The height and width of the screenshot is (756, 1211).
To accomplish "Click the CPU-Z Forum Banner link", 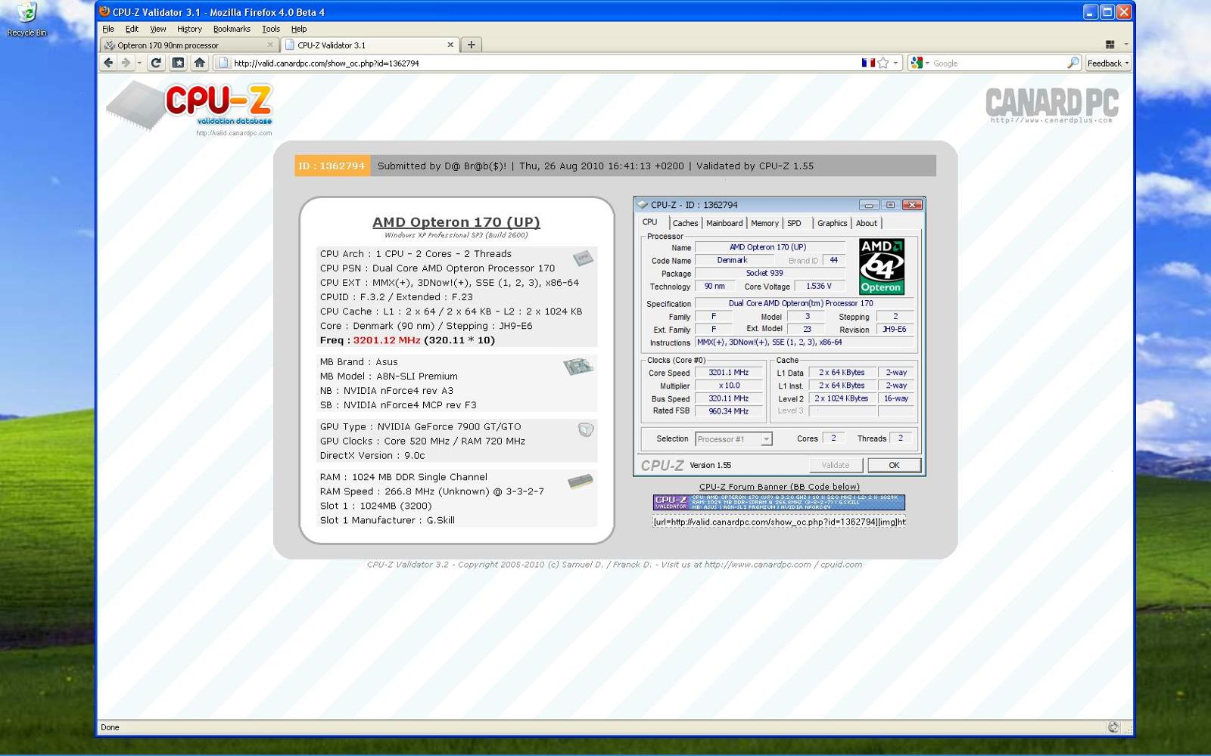I will (x=779, y=487).
